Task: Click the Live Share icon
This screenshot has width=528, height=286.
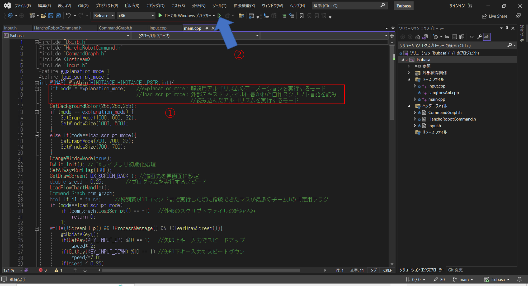Action: click(x=495, y=16)
